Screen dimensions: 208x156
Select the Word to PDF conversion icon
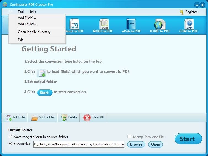click(x=75, y=24)
